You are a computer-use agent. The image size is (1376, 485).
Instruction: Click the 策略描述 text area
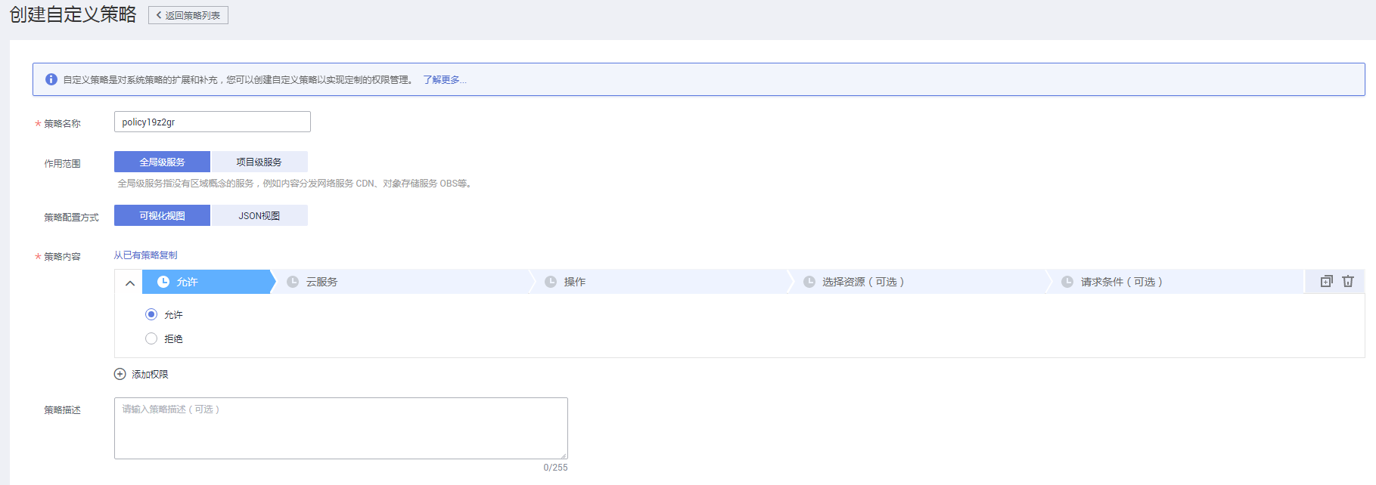pyautogui.click(x=340, y=428)
